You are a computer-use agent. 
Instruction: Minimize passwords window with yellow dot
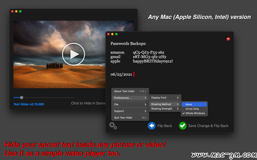[112, 34]
